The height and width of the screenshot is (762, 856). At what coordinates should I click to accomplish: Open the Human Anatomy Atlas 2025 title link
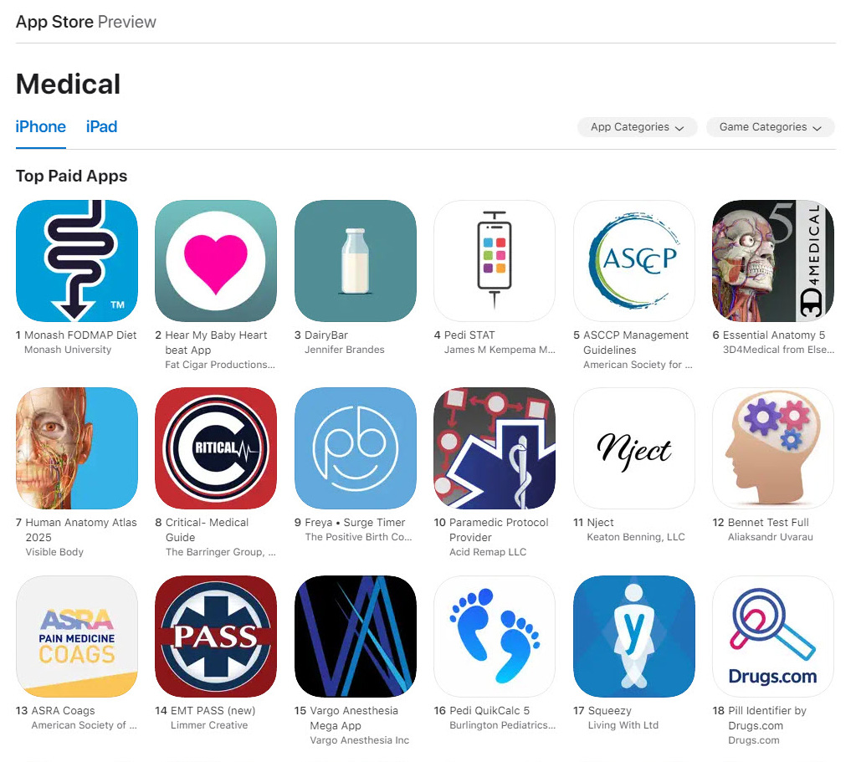tap(81, 529)
